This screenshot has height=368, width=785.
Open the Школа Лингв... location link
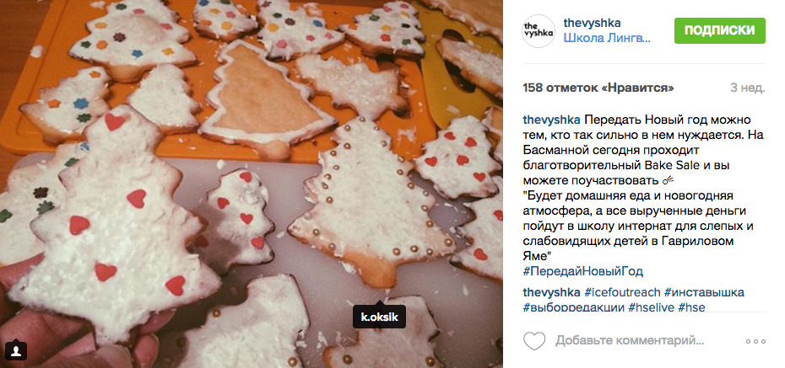coord(607,39)
